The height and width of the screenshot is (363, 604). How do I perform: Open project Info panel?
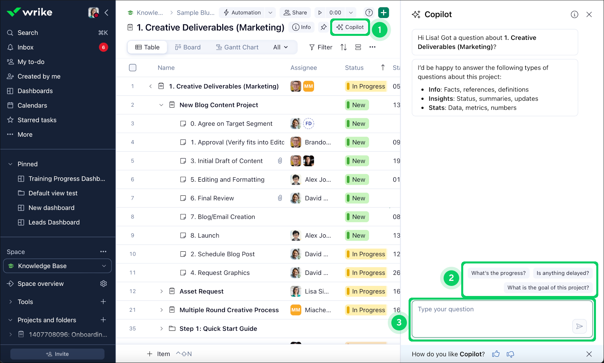point(302,27)
